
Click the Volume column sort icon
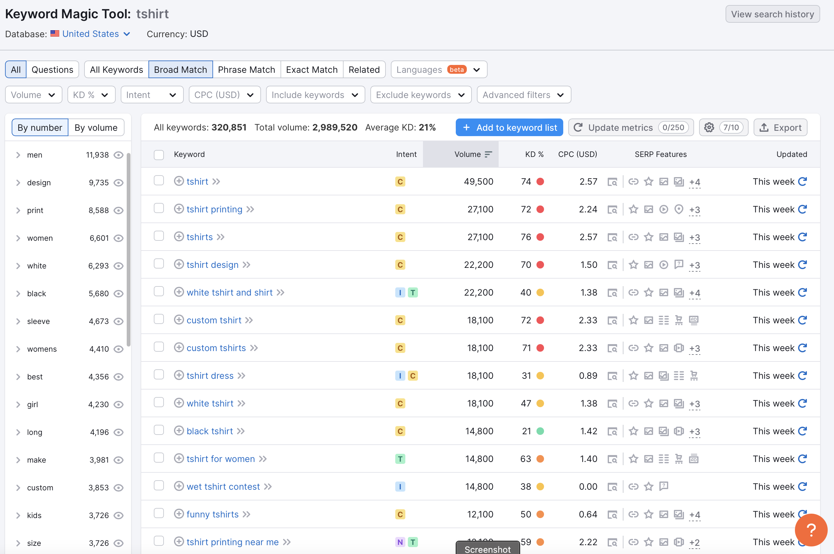(488, 154)
